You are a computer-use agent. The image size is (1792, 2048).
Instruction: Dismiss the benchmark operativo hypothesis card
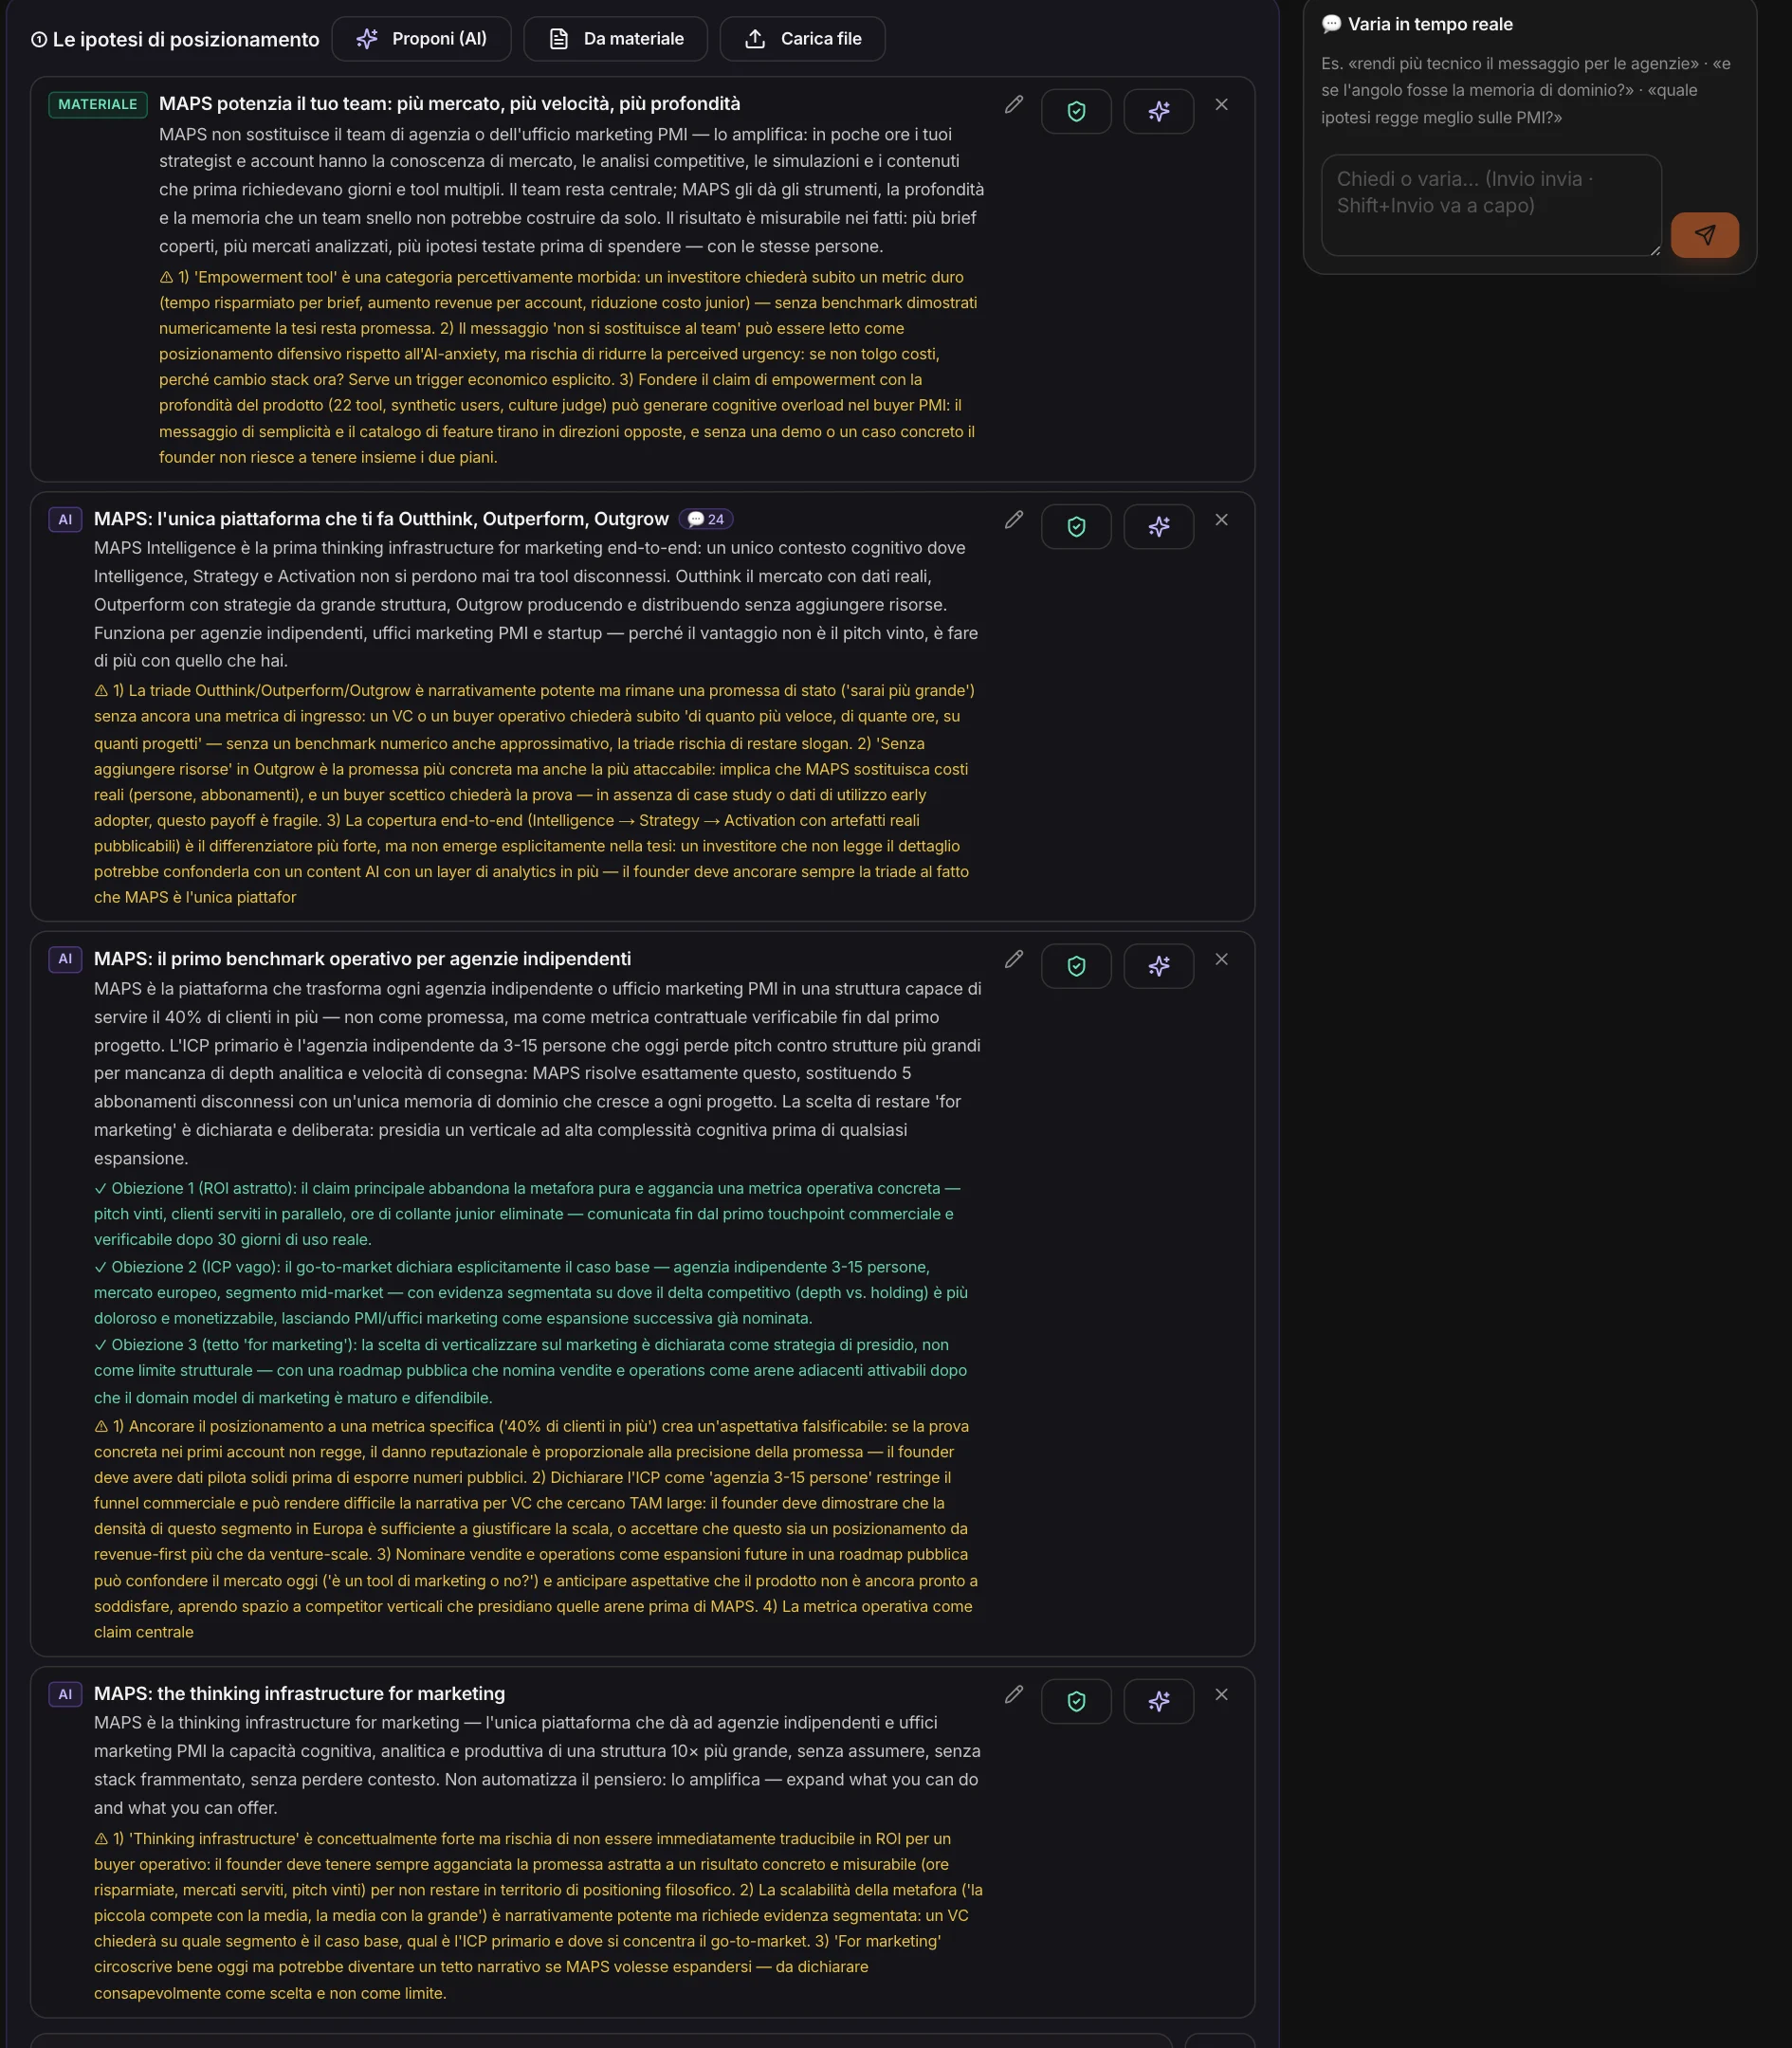pyautogui.click(x=1221, y=959)
